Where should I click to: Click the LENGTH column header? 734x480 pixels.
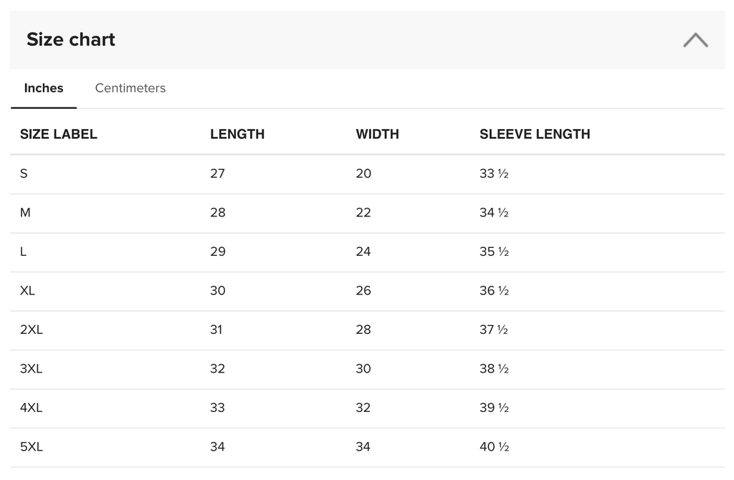pyautogui.click(x=237, y=134)
